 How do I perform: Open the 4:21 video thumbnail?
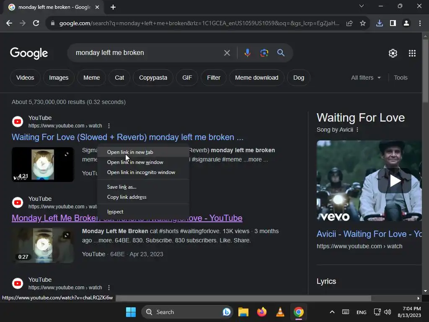point(43,164)
